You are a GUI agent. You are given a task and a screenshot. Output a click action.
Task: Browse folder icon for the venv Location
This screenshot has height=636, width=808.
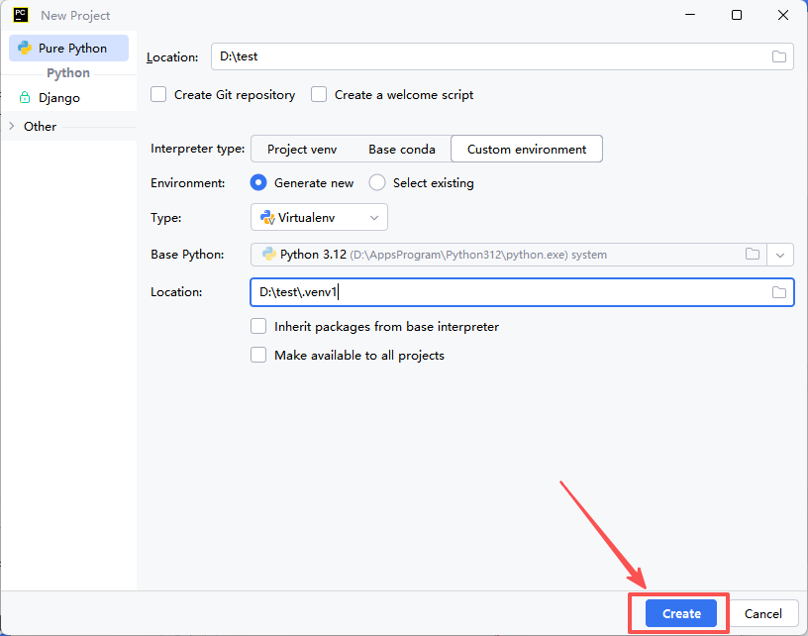778,292
